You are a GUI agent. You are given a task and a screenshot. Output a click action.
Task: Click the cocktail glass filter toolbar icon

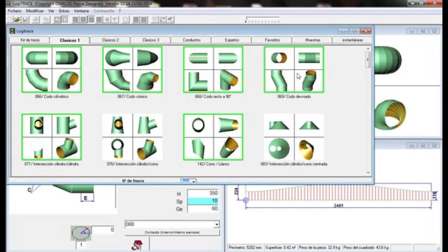point(115,19)
